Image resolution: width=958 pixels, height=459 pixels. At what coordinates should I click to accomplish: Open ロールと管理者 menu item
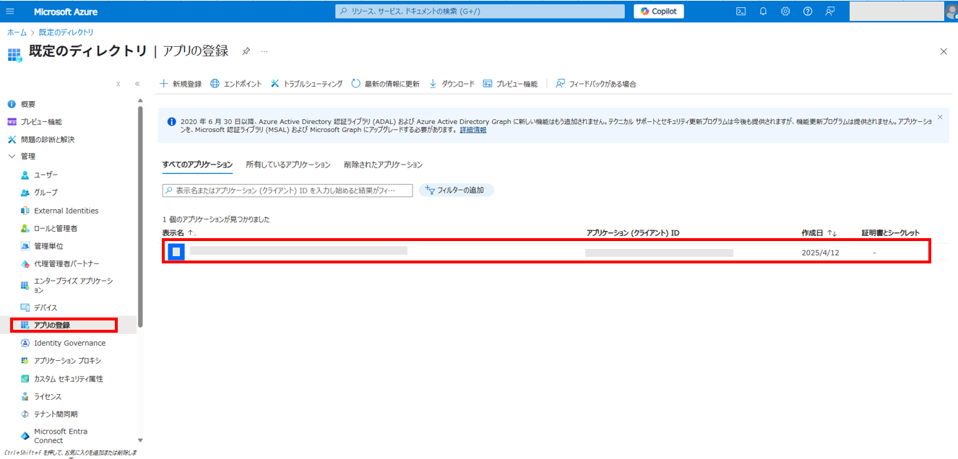[x=56, y=228]
